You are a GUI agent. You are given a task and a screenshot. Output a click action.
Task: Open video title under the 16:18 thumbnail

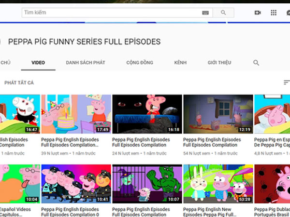click(141, 142)
